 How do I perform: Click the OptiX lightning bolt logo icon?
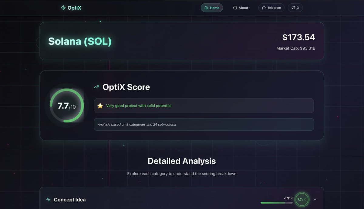(x=63, y=8)
